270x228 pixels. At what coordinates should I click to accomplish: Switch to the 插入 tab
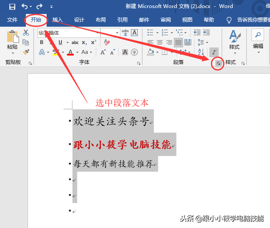58,20
